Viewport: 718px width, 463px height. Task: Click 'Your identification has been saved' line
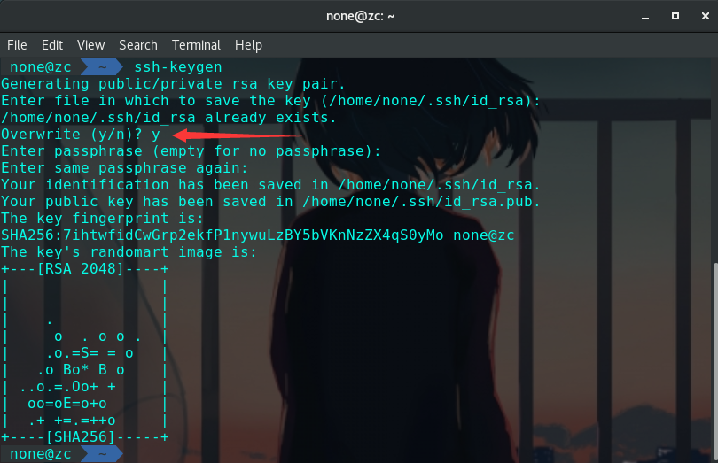click(x=270, y=185)
